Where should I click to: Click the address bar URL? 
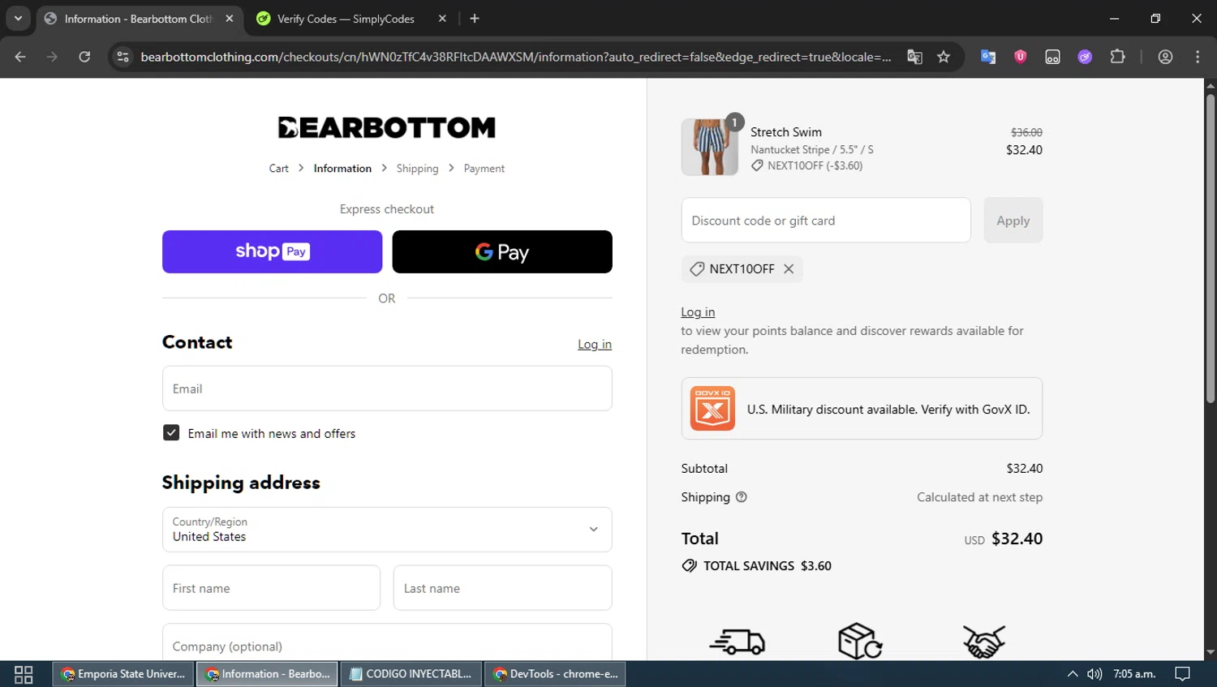coord(515,57)
